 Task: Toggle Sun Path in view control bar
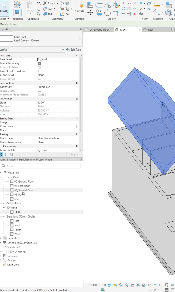coord(116,285)
